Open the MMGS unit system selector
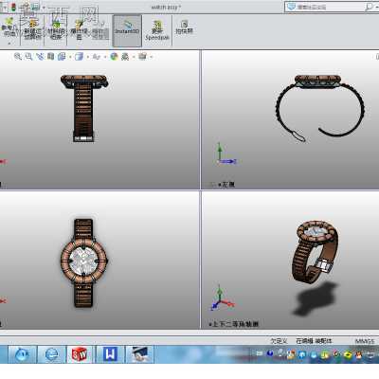The image size is (379, 379). coord(365,341)
